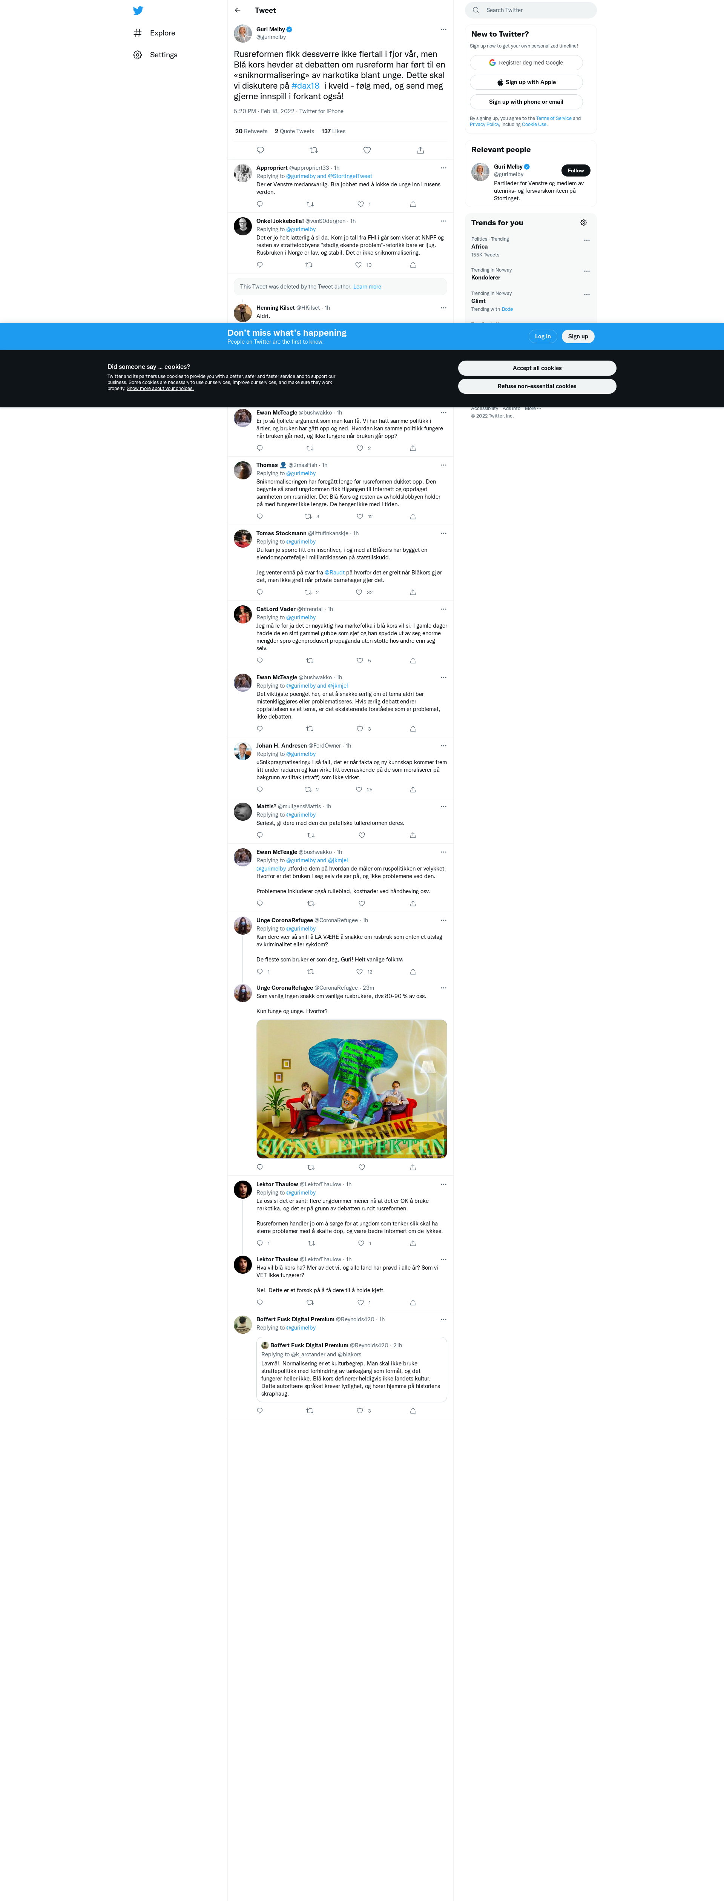
Task: Open the Signaleffekten elephant image
Action: click(351, 1089)
